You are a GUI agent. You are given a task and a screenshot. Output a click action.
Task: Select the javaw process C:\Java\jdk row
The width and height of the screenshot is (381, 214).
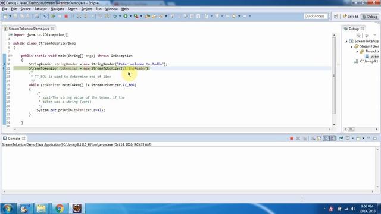click(x=367, y=61)
